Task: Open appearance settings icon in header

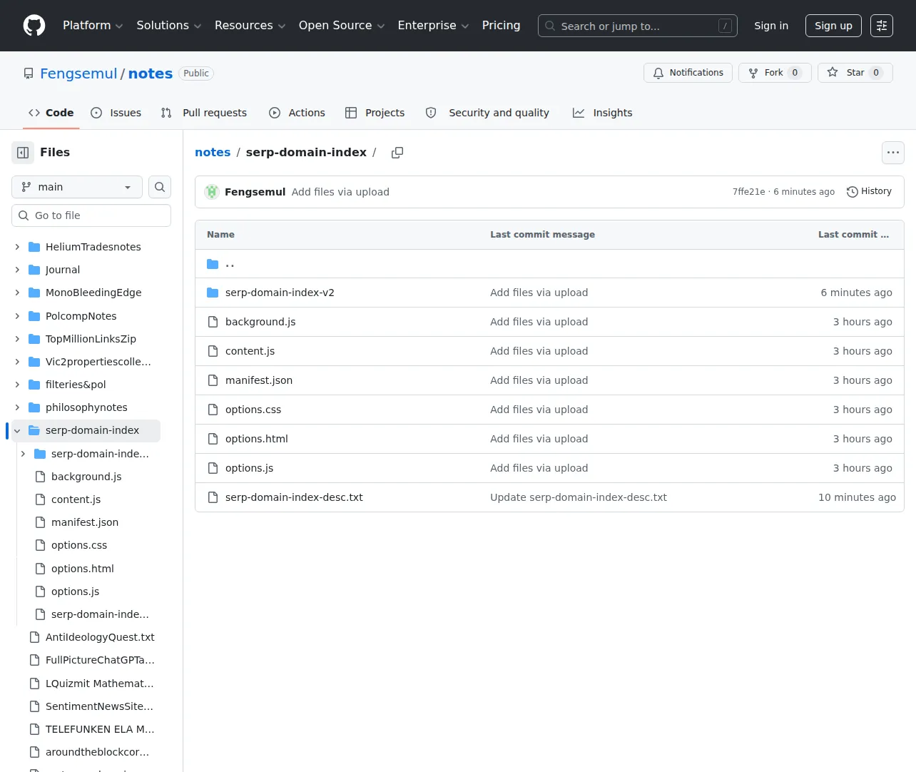Action: click(882, 26)
